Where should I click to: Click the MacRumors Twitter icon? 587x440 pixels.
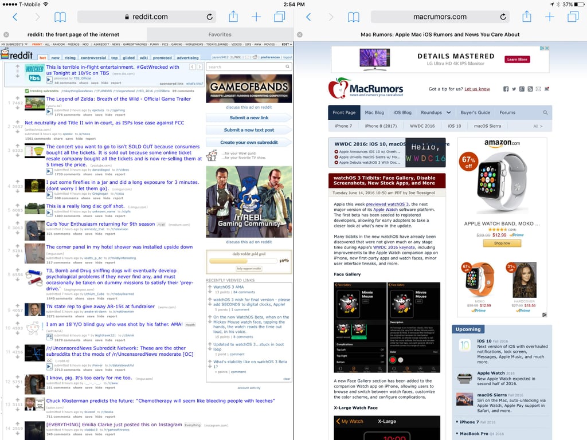[514, 89]
